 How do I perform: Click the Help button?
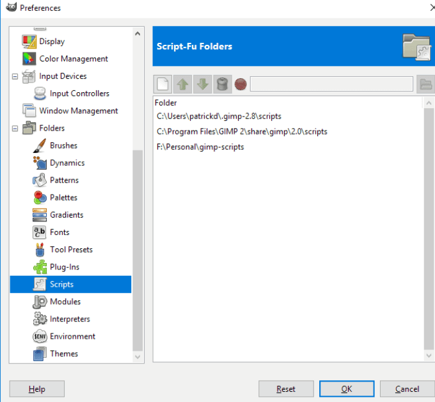coord(37,389)
